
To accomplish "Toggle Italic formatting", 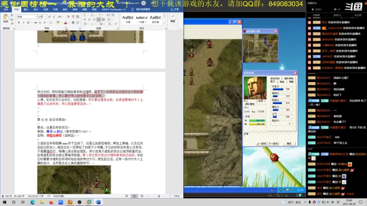I will click(23, 22).
